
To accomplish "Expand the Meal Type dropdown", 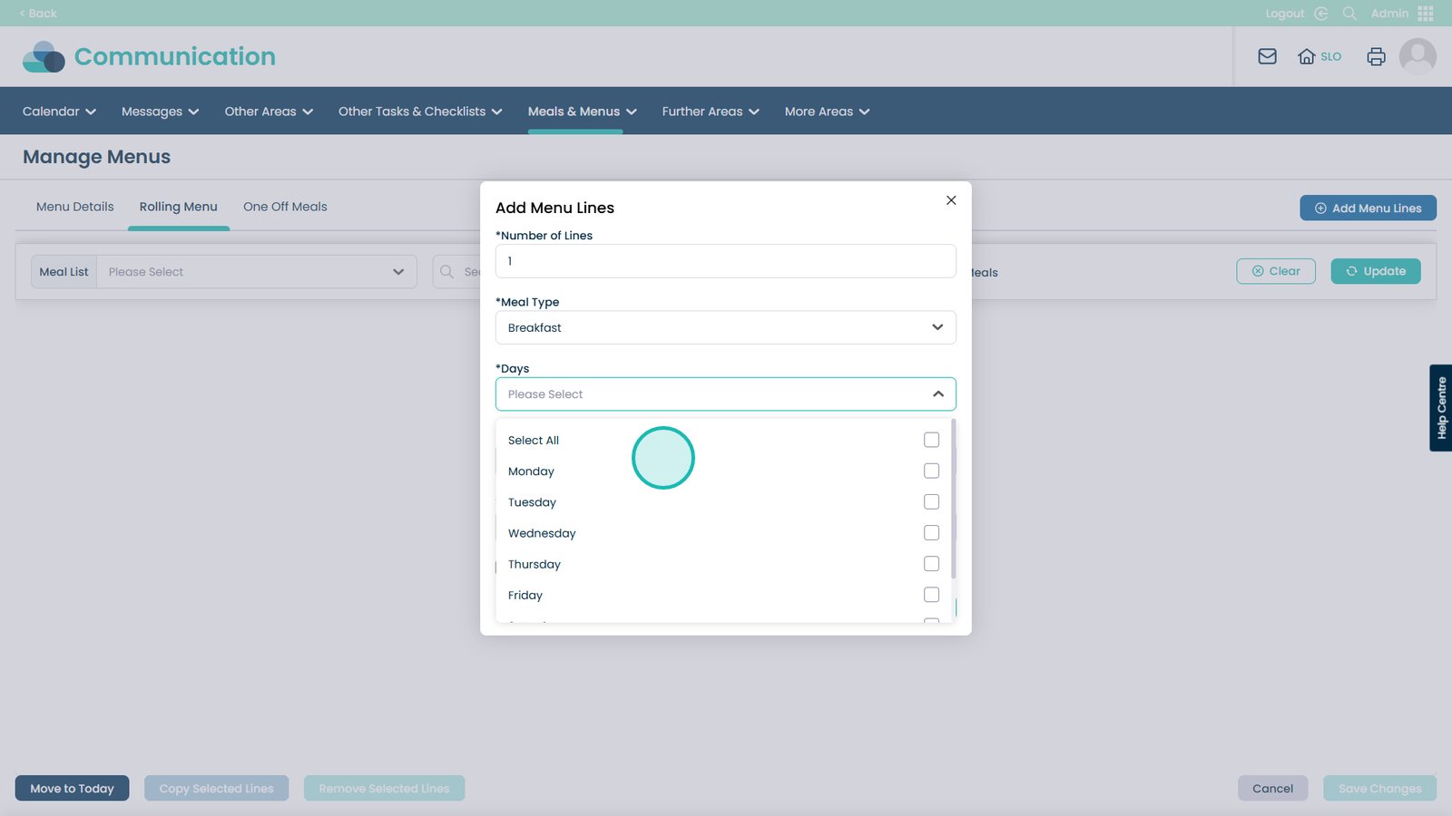I will pyautogui.click(x=725, y=327).
